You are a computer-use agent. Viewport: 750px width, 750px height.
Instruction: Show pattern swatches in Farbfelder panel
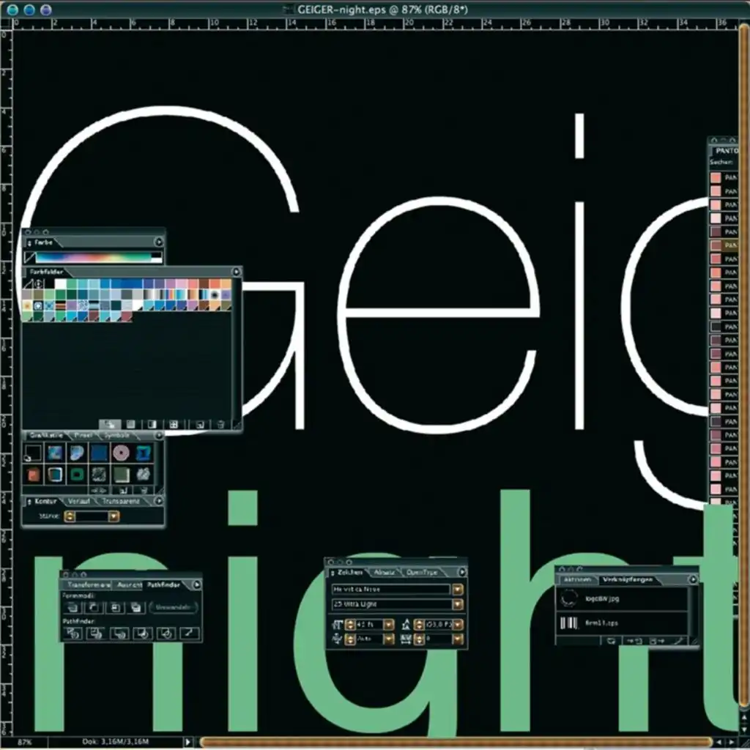(x=173, y=424)
